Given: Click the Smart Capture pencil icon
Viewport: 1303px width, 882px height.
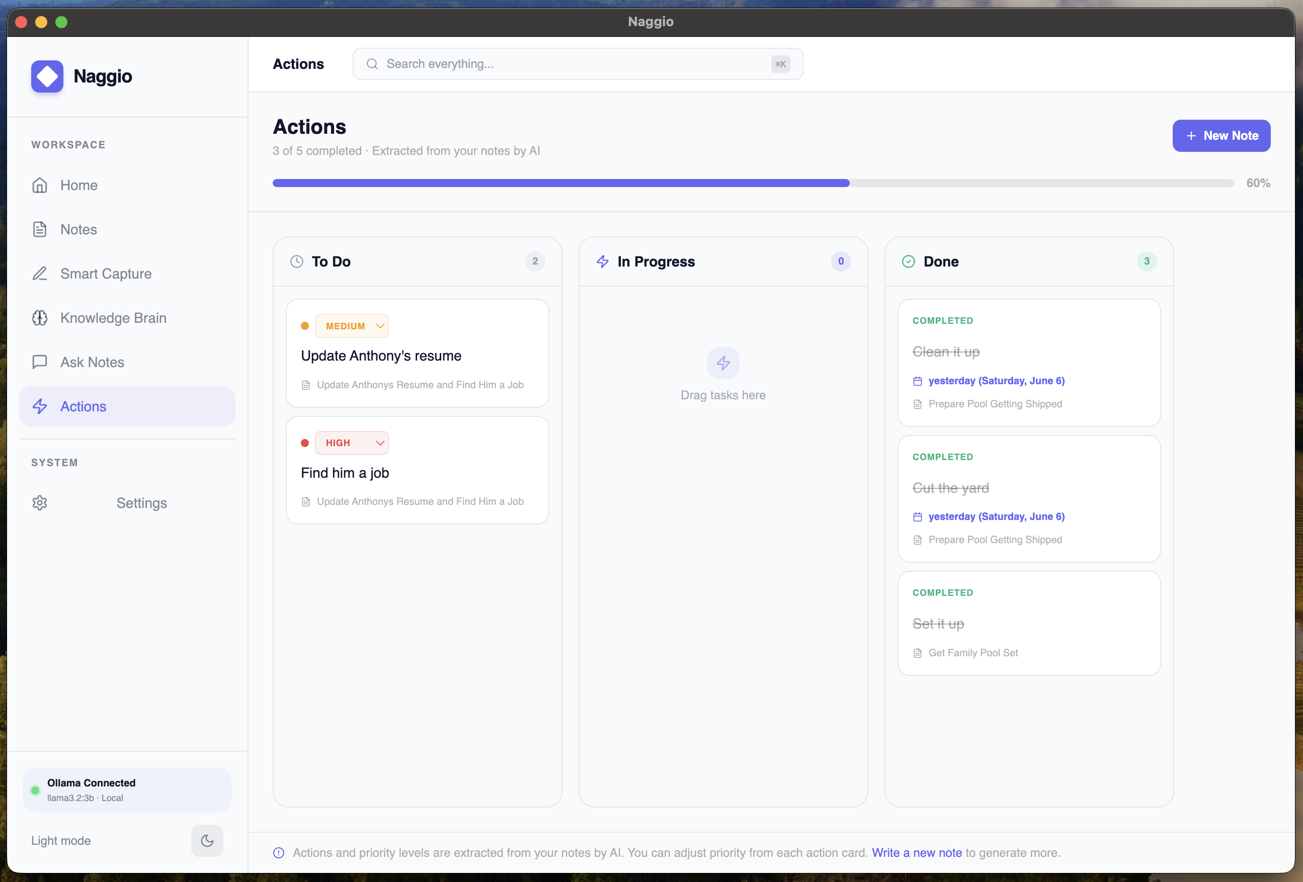Looking at the screenshot, I should 40,274.
